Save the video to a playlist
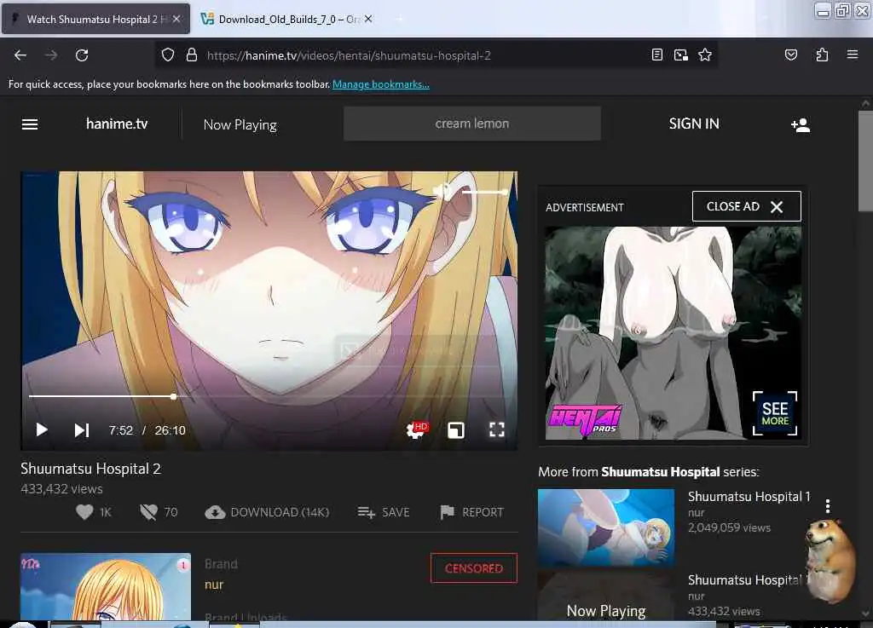 coord(383,512)
